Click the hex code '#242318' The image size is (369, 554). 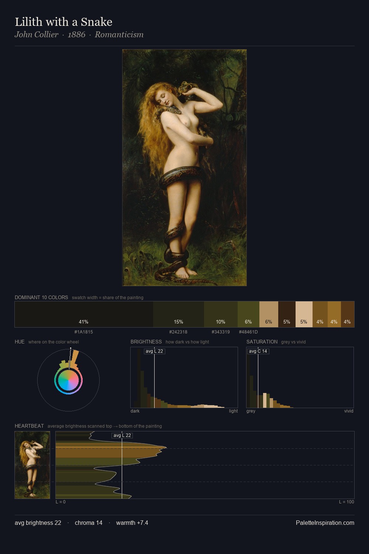[178, 332]
